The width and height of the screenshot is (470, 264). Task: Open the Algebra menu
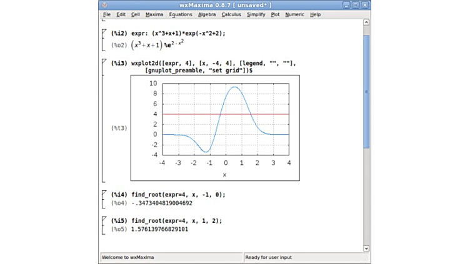coord(207,14)
